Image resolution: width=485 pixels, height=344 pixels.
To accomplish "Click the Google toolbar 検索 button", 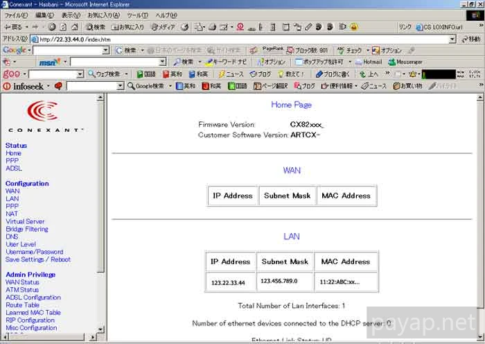I will 126,50.
